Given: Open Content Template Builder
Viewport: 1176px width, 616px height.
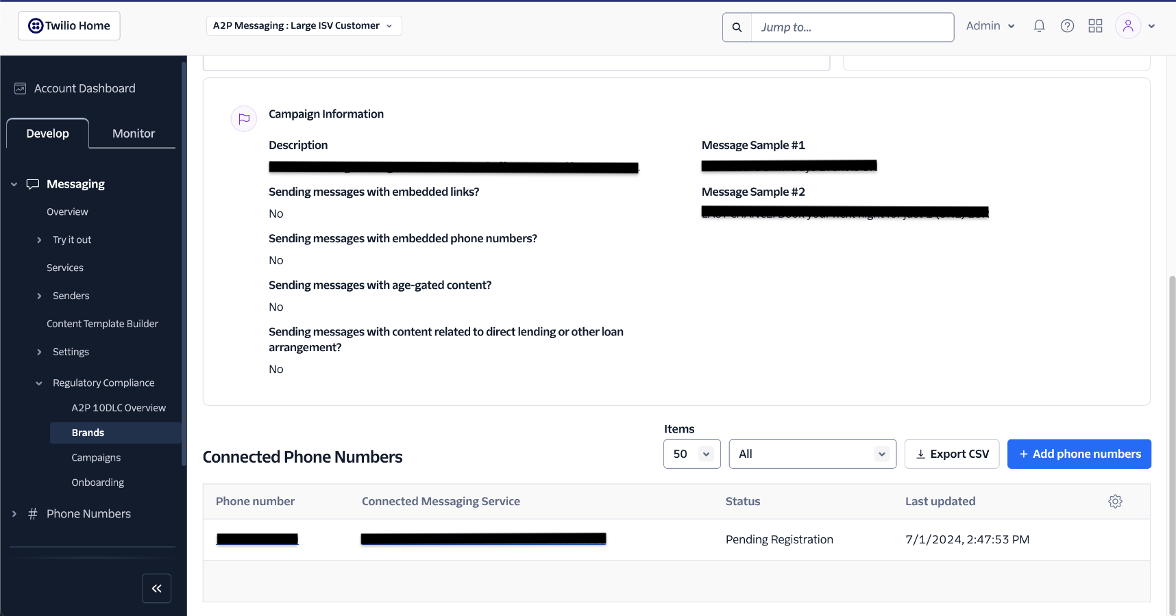Looking at the screenshot, I should 102,324.
